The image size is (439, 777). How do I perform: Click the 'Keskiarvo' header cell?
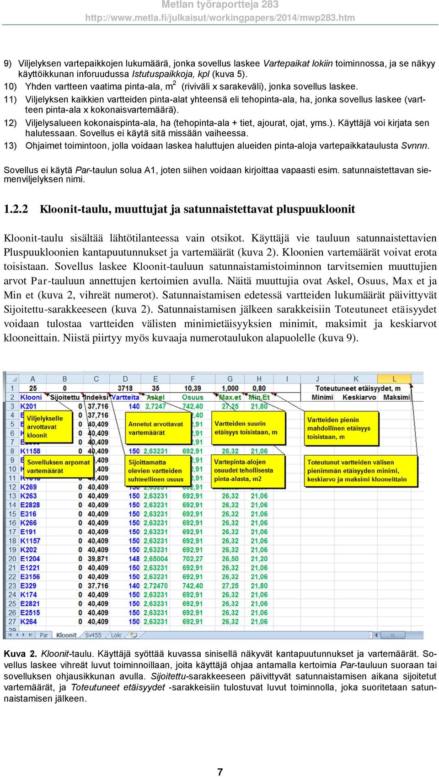[x=356, y=397]
